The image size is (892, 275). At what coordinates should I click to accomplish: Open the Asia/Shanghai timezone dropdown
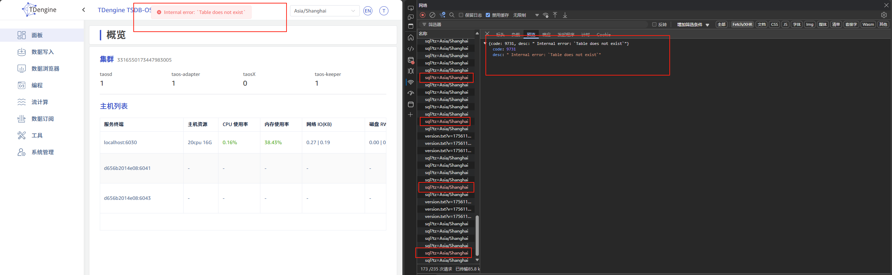[x=324, y=11]
